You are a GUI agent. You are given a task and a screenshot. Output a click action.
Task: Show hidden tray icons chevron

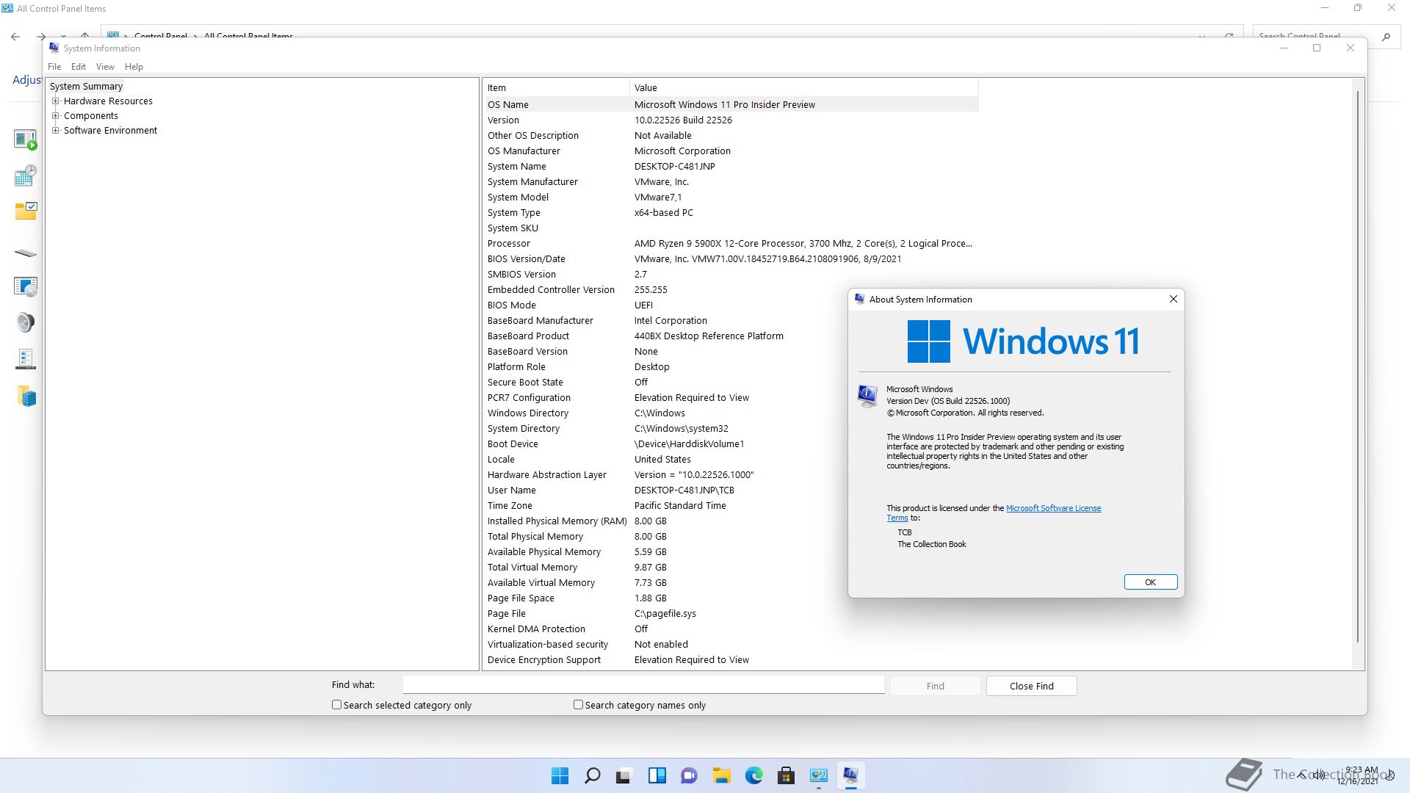pos(1302,775)
